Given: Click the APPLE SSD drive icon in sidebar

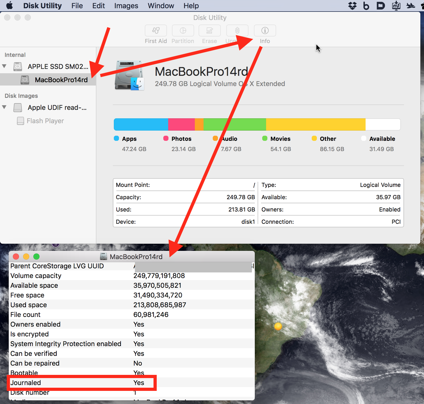Looking at the screenshot, I should point(18,67).
